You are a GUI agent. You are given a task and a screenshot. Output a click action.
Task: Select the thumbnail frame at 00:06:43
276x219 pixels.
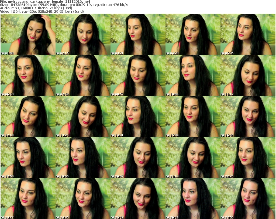28,75
